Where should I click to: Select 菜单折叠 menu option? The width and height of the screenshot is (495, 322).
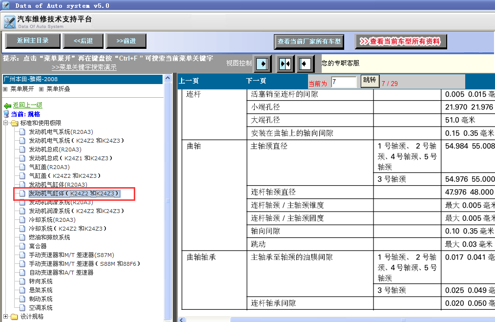coord(58,89)
